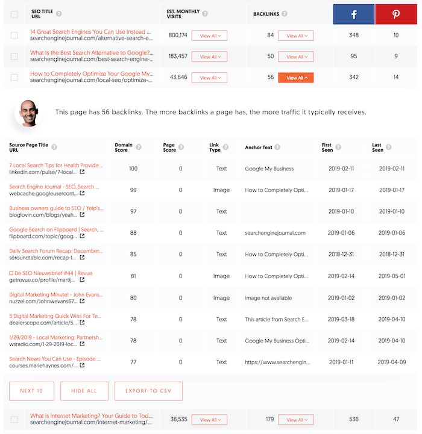
Task: Expand visits View All for 800,174 row
Action: coord(209,36)
